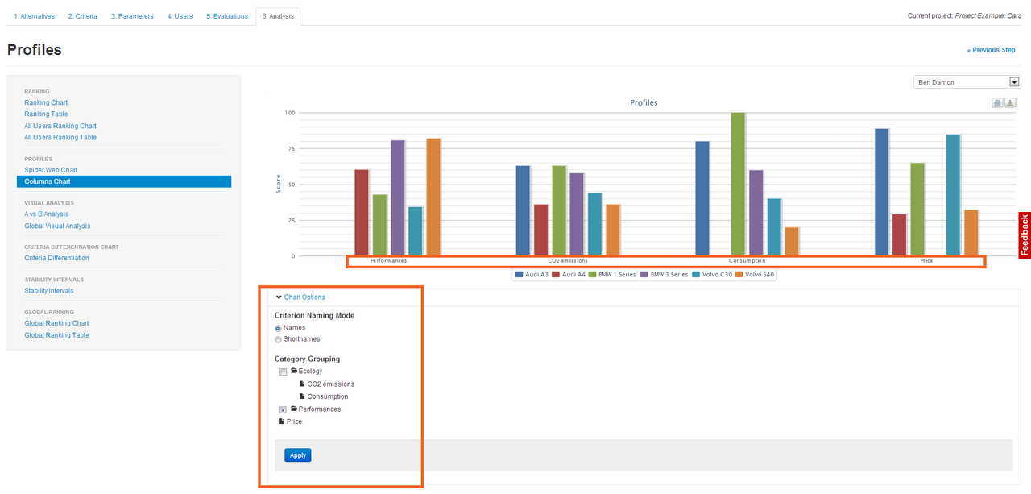Click the CO2 emissions file icon
The height and width of the screenshot is (494, 1031).
pos(302,384)
